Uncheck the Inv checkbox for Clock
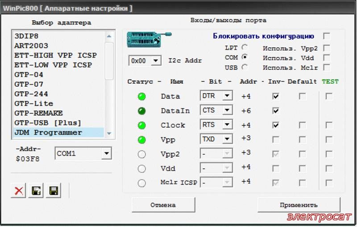The height and width of the screenshot is (227, 357). coord(276,125)
